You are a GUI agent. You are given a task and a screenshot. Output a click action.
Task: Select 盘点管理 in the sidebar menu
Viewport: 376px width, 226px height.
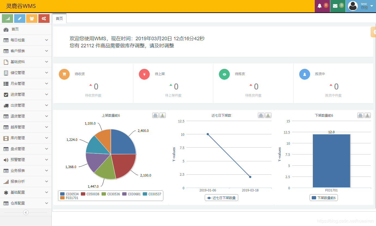click(x=26, y=149)
